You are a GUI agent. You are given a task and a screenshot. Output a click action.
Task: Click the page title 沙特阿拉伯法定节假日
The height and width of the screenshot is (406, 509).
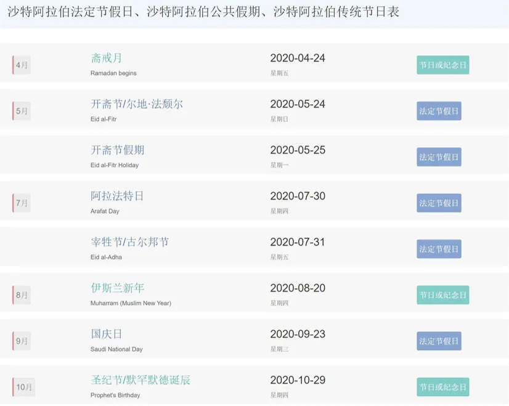coord(70,12)
